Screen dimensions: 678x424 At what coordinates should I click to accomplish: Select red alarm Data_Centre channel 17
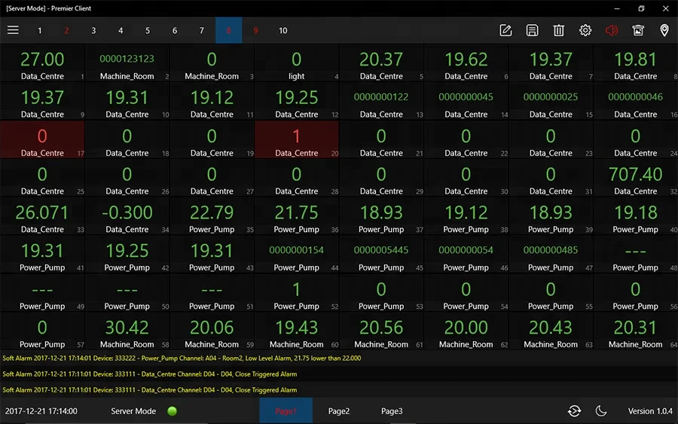coord(42,140)
